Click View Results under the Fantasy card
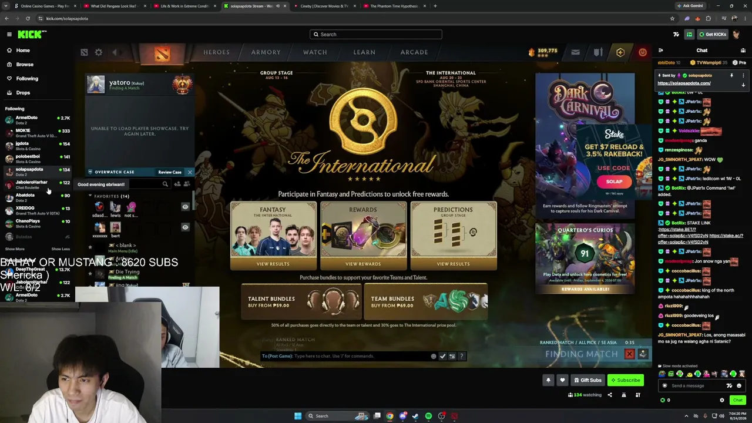 273,264
